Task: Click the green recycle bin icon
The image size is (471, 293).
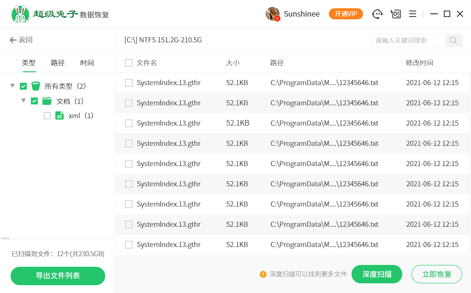Action: click(x=36, y=86)
